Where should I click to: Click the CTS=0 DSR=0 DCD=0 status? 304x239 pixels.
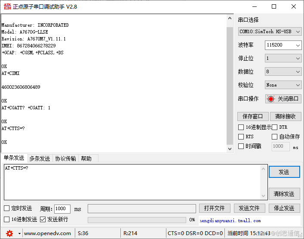(195, 233)
